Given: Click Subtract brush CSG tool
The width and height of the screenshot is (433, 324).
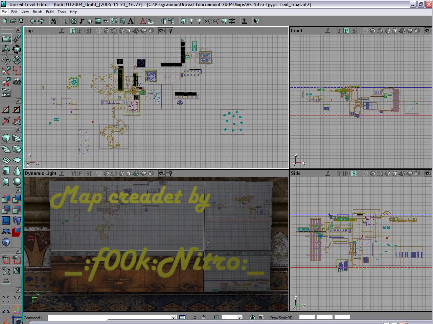Looking at the screenshot, I should pyautogui.click(x=17, y=199).
